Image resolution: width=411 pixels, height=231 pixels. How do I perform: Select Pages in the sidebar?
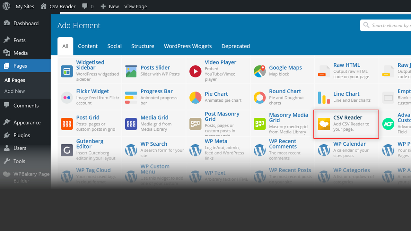pyautogui.click(x=25, y=66)
